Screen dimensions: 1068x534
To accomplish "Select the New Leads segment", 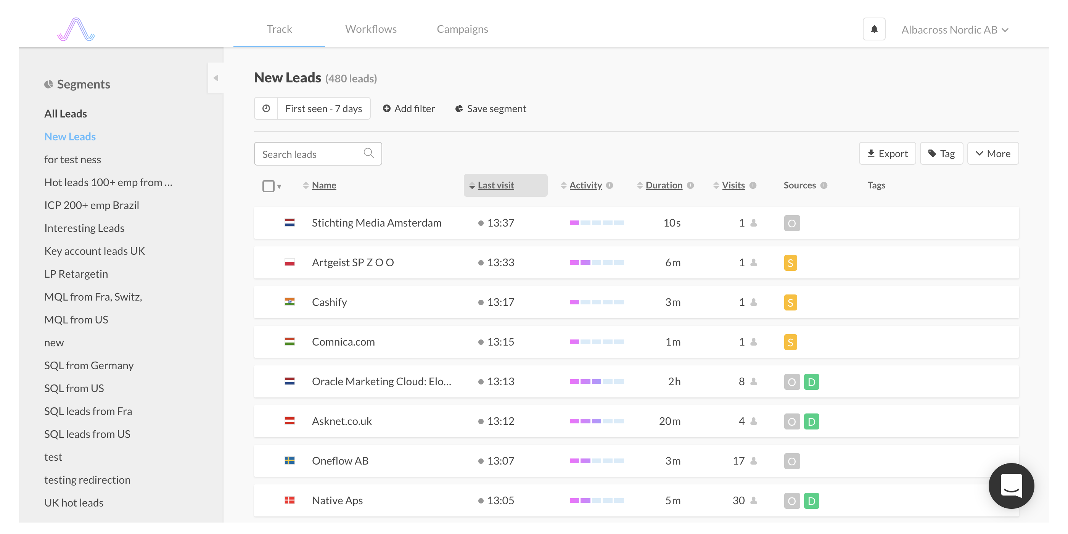I will click(70, 137).
